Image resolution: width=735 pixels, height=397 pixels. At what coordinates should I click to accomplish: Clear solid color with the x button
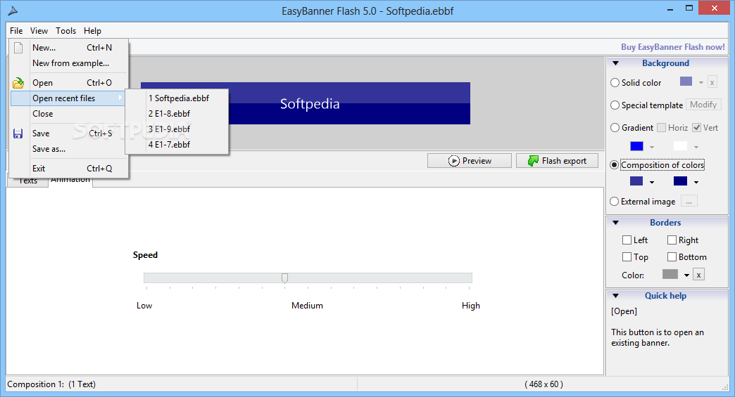click(x=712, y=82)
